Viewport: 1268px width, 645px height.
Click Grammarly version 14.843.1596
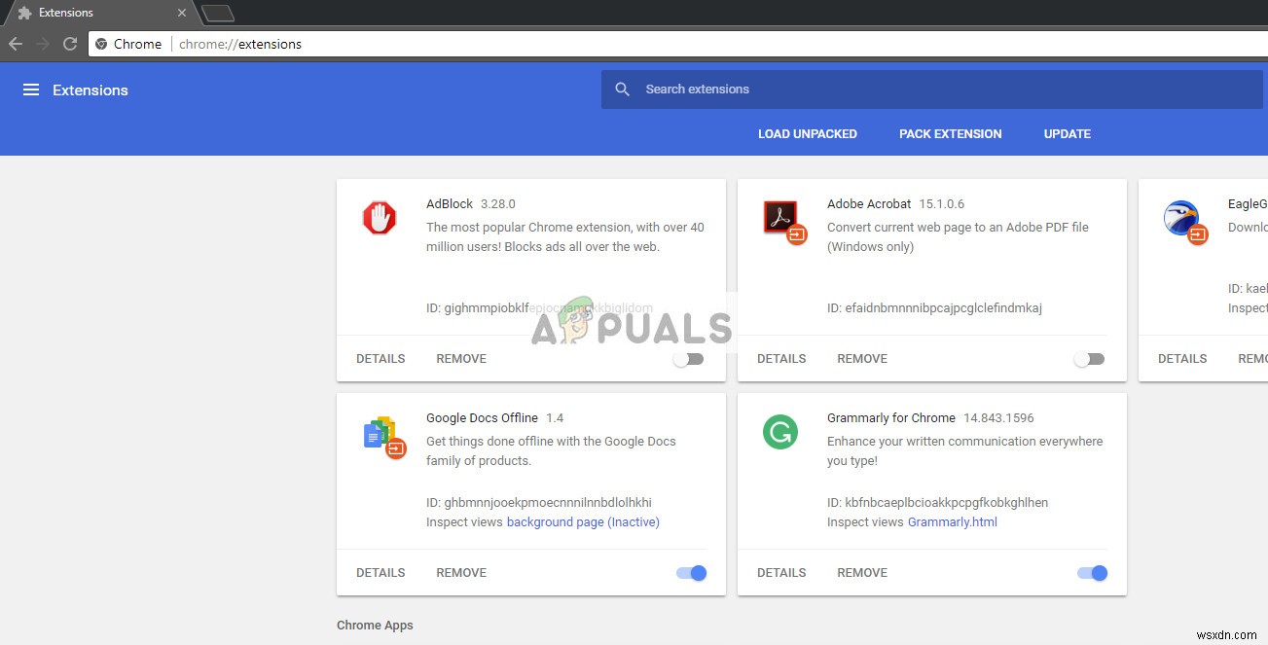tap(998, 418)
